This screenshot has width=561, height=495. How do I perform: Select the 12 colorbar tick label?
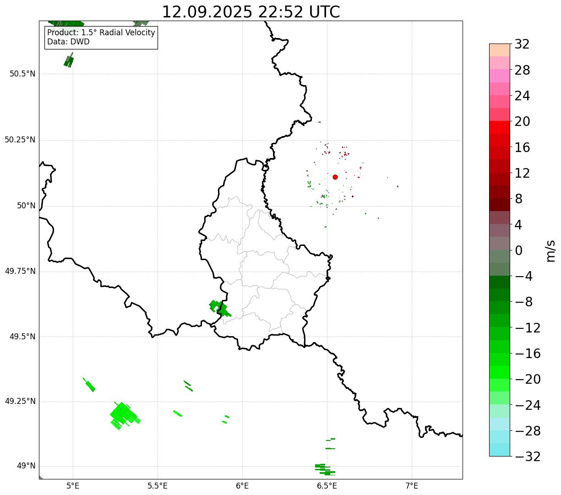click(x=522, y=173)
